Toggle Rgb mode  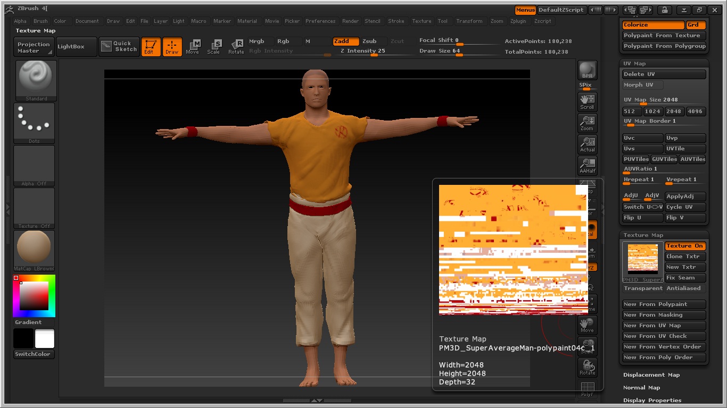tap(288, 41)
